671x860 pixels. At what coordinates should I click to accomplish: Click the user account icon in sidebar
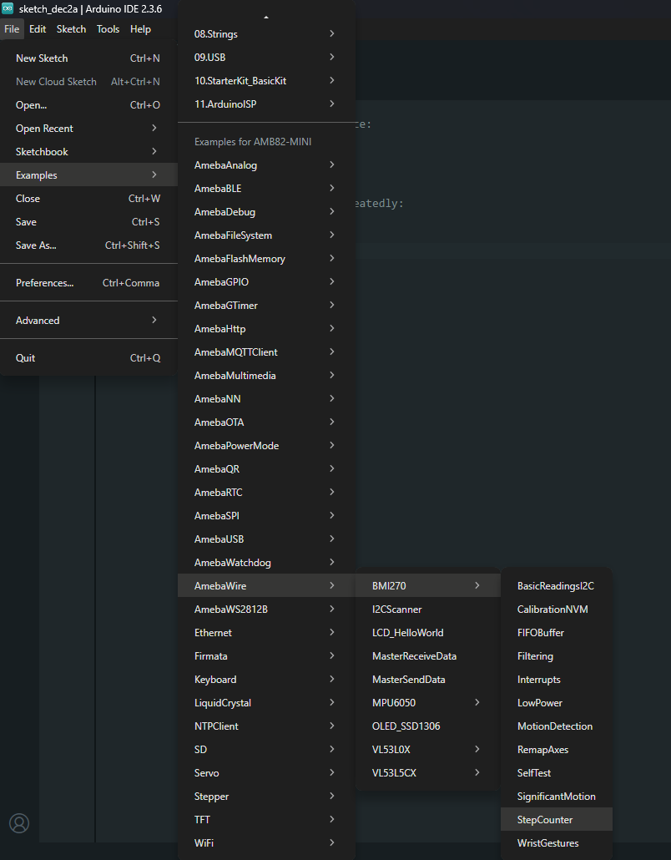click(19, 823)
